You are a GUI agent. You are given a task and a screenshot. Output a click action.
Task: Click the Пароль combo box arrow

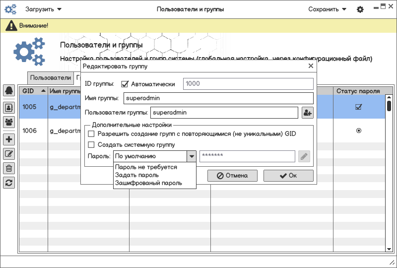tap(191, 156)
